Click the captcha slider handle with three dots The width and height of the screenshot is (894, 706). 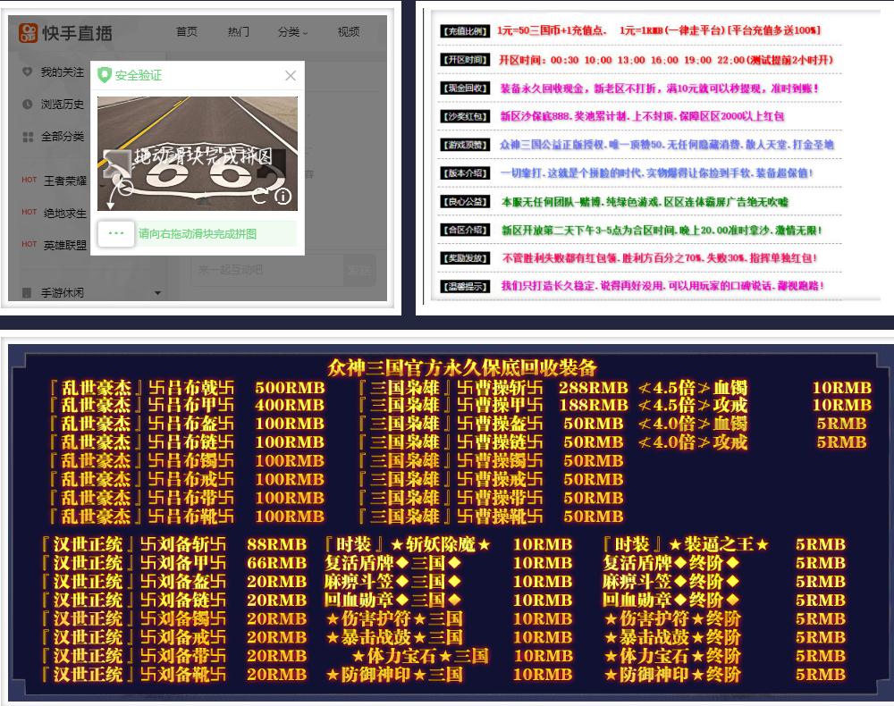(116, 233)
